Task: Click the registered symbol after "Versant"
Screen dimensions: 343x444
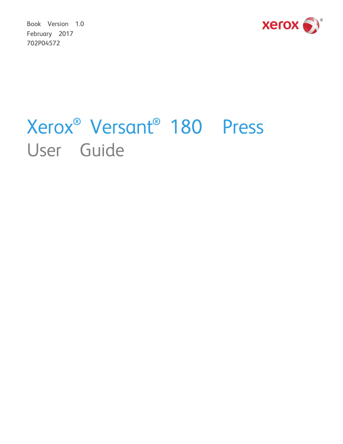Action: 157,121
